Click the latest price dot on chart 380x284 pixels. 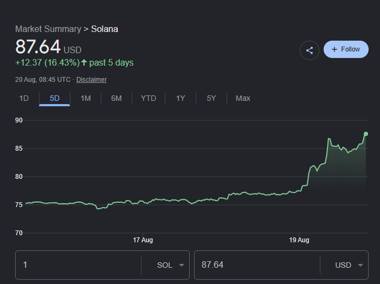(x=366, y=134)
